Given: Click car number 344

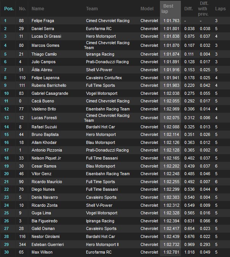Looking at the screenshot, I should pyautogui.click(x=22, y=244).
